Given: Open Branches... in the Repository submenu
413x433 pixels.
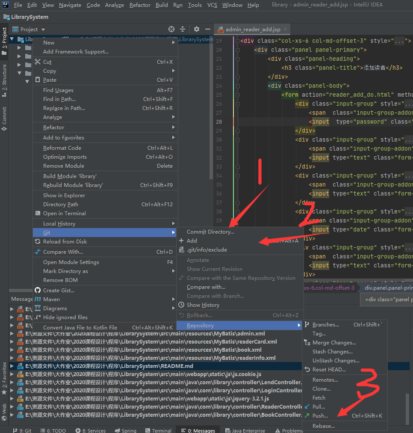Looking at the screenshot, I should point(345,325).
